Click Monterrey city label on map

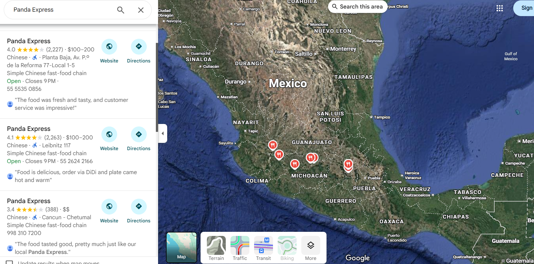(343, 49)
